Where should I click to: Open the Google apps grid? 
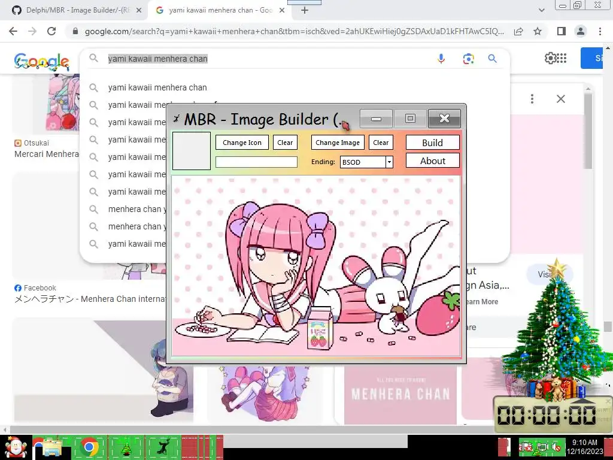[562, 58]
